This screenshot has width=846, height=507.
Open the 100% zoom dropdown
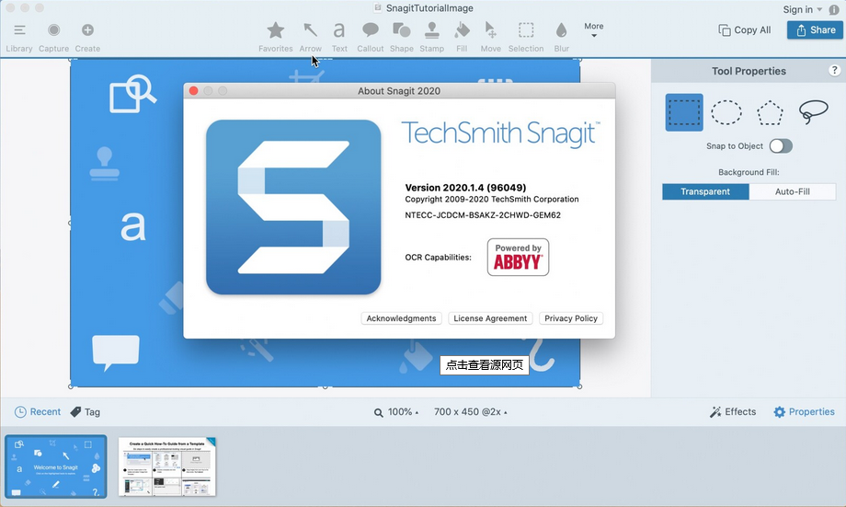(396, 412)
